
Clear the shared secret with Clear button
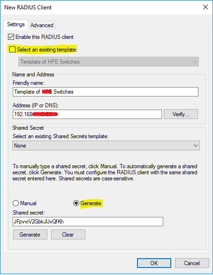[x=68, y=235]
